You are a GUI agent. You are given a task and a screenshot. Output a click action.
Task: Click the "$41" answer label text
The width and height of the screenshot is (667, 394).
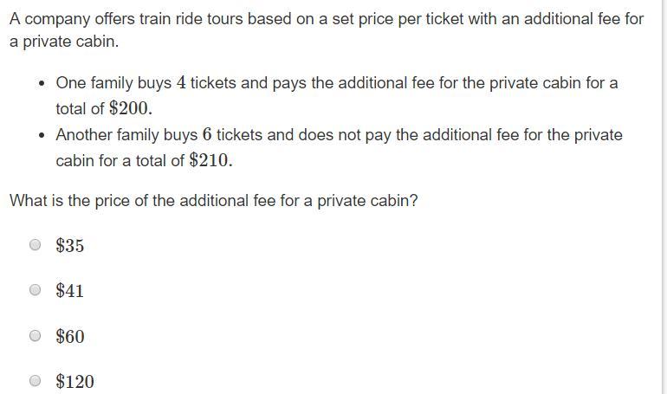click(x=70, y=291)
